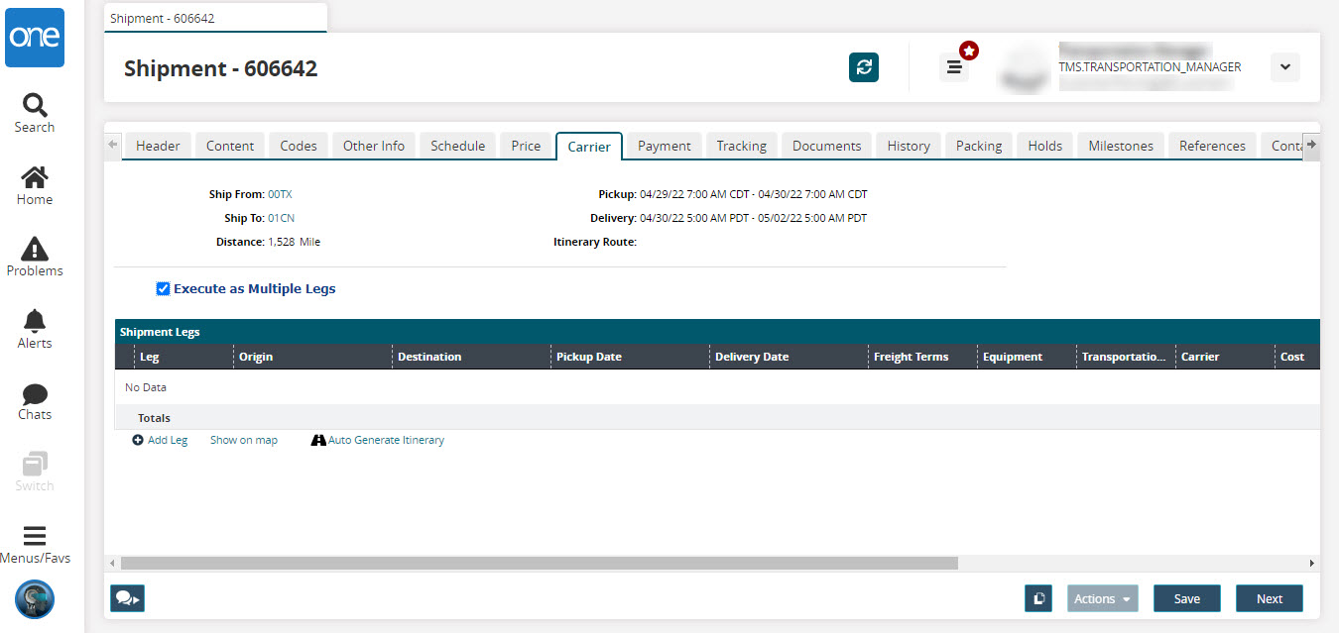Click the Destination column header

(471, 357)
